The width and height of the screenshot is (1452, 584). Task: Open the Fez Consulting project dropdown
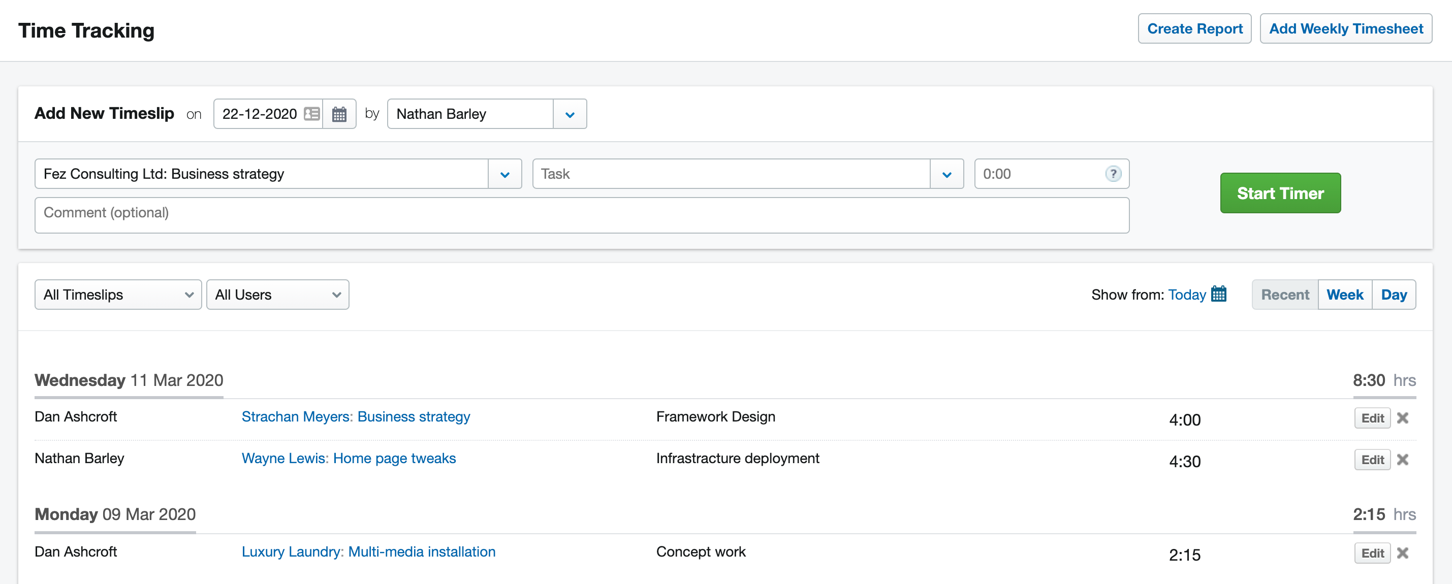pyautogui.click(x=504, y=174)
